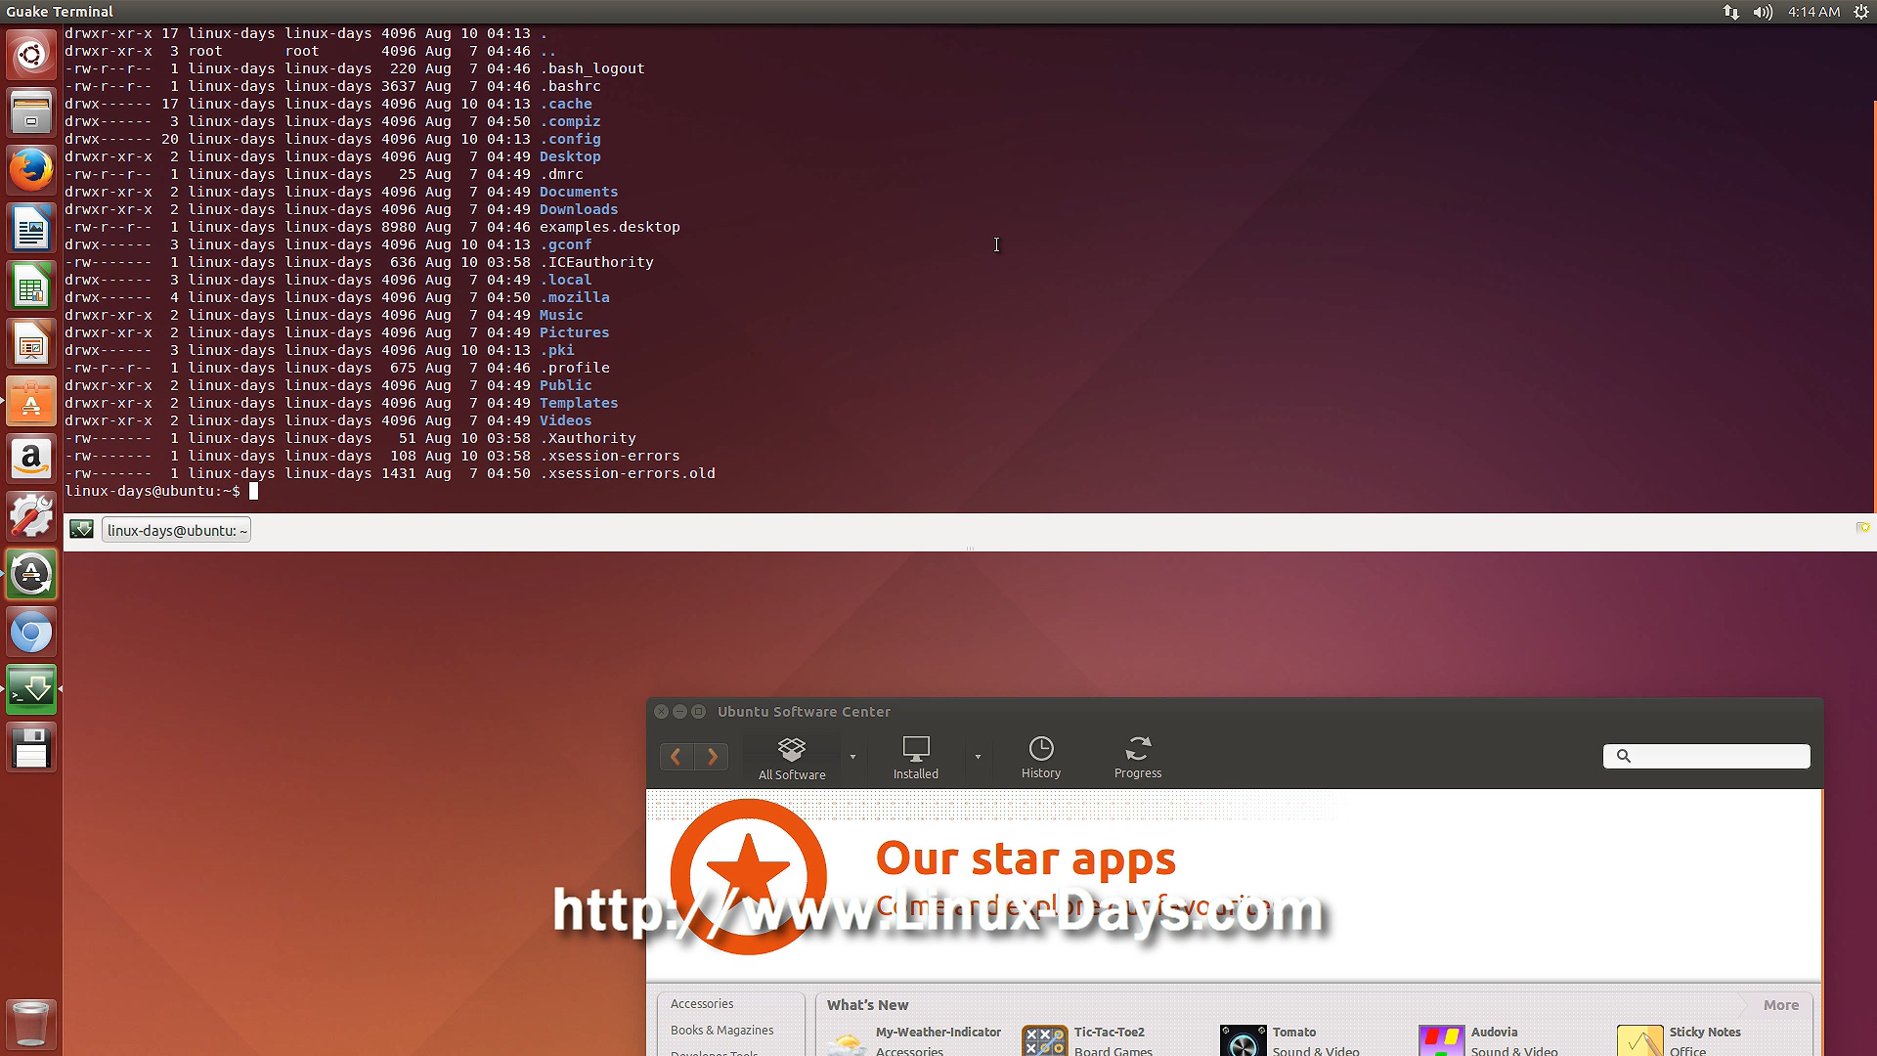Click Documents directory name in terminal
The height and width of the screenshot is (1056, 1877).
coord(579,192)
